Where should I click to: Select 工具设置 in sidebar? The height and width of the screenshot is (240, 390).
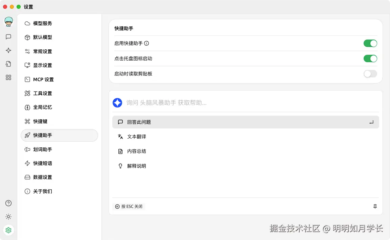59,93
